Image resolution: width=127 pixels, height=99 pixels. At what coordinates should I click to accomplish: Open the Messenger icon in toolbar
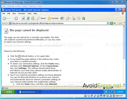tap(83, 18)
